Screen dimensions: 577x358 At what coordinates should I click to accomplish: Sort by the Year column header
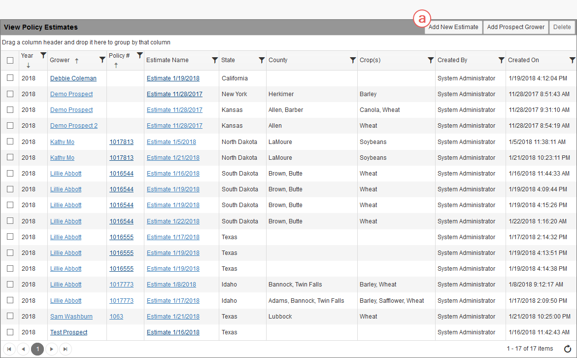[x=27, y=56]
